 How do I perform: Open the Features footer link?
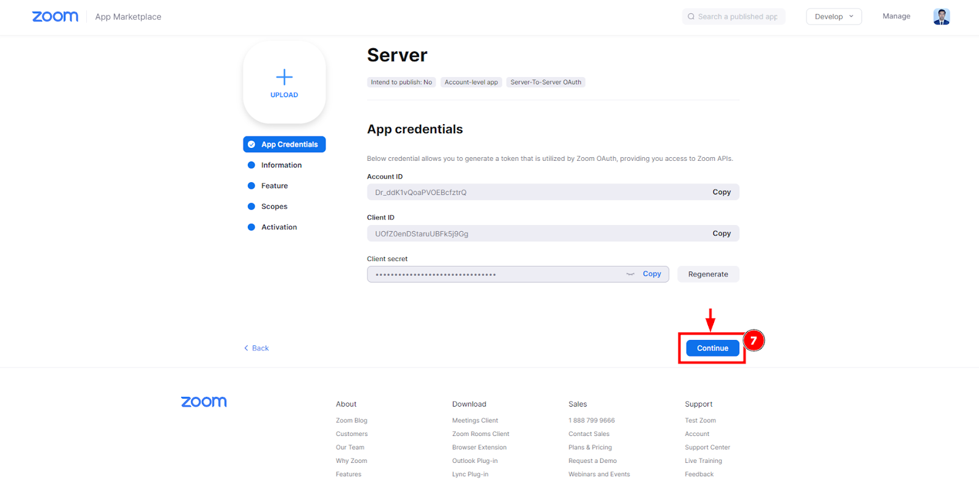click(x=349, y=474)
